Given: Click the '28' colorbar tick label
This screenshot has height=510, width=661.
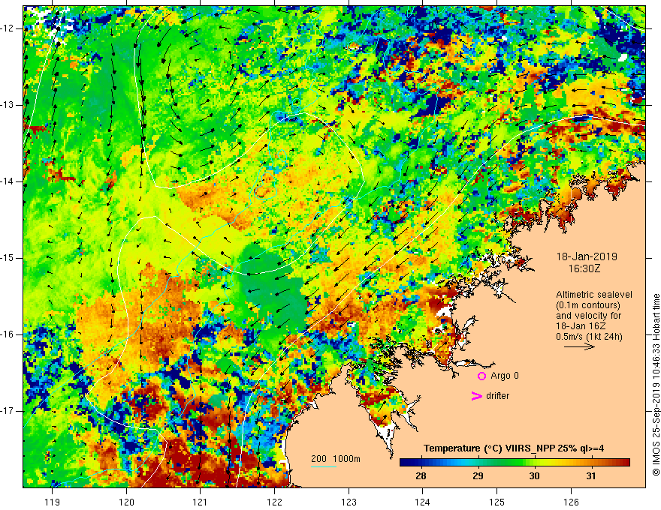Looking at the screenshot, I should click(x=421, y=476).
